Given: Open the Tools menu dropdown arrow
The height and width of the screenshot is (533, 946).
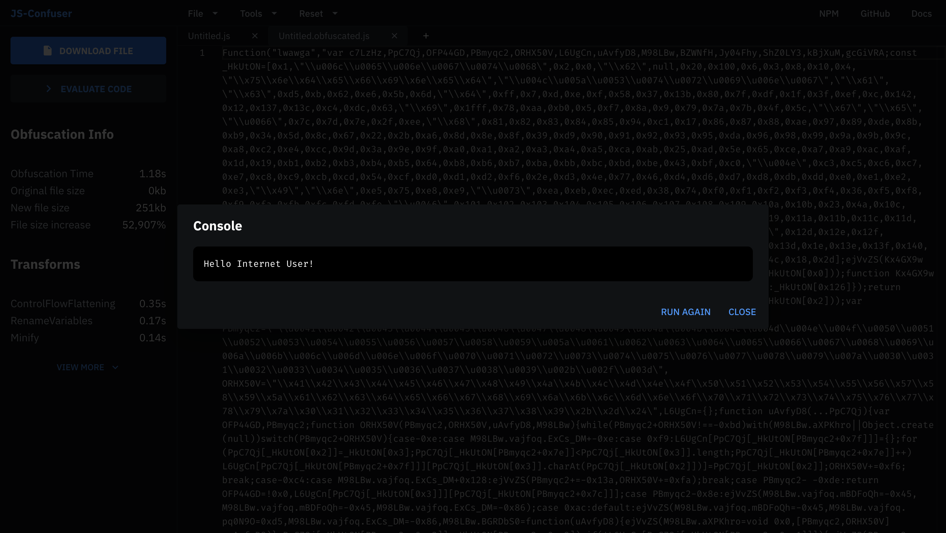Looking at the screenshot, I should [x=274, y=13].
